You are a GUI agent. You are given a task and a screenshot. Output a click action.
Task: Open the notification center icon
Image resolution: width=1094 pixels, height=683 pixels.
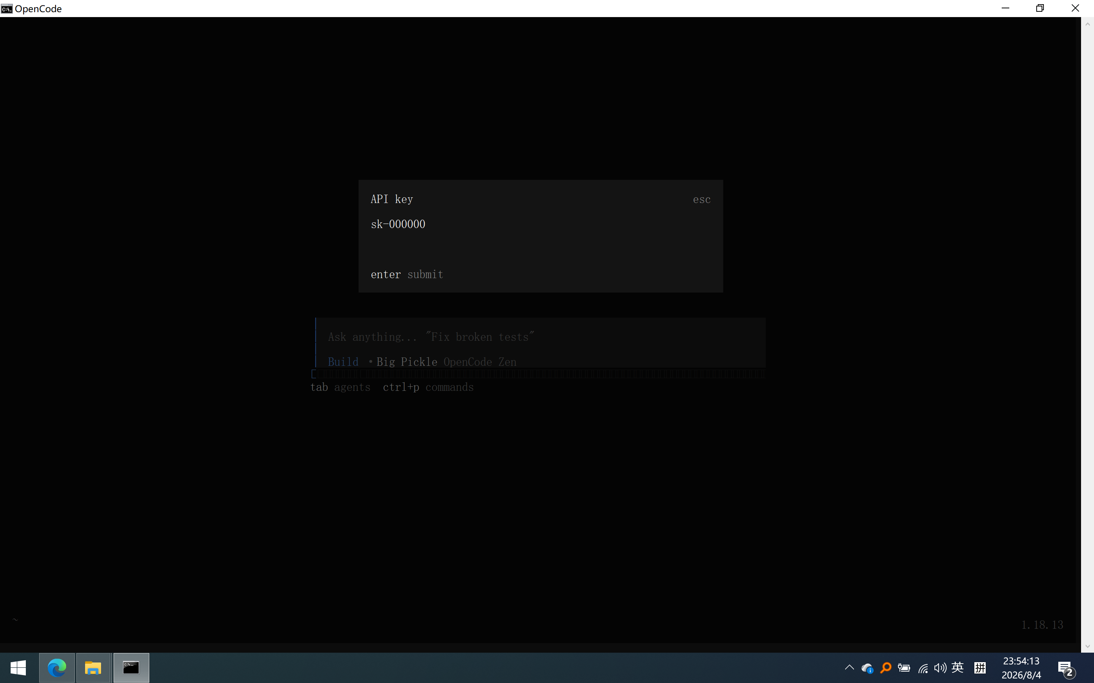(1066, 669)
